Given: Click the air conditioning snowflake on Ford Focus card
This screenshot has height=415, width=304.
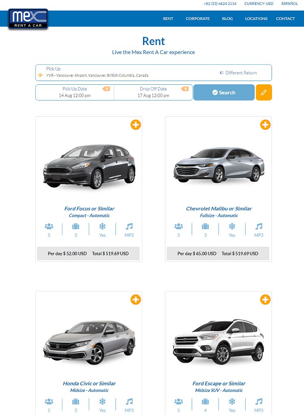Looking at the screenshot, I should pyautogui.click(x=102, y=226).
